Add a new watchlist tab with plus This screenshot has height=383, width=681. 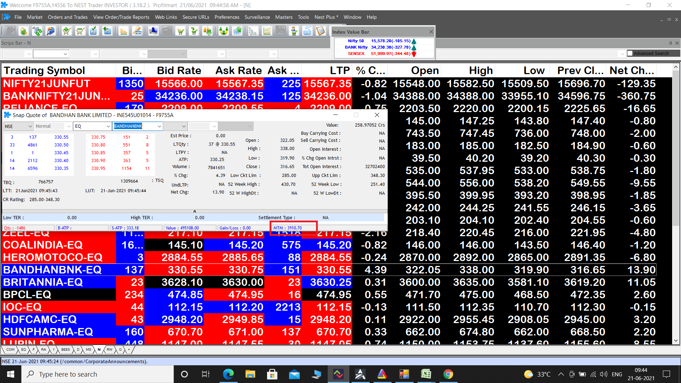[x=129, y=350]
